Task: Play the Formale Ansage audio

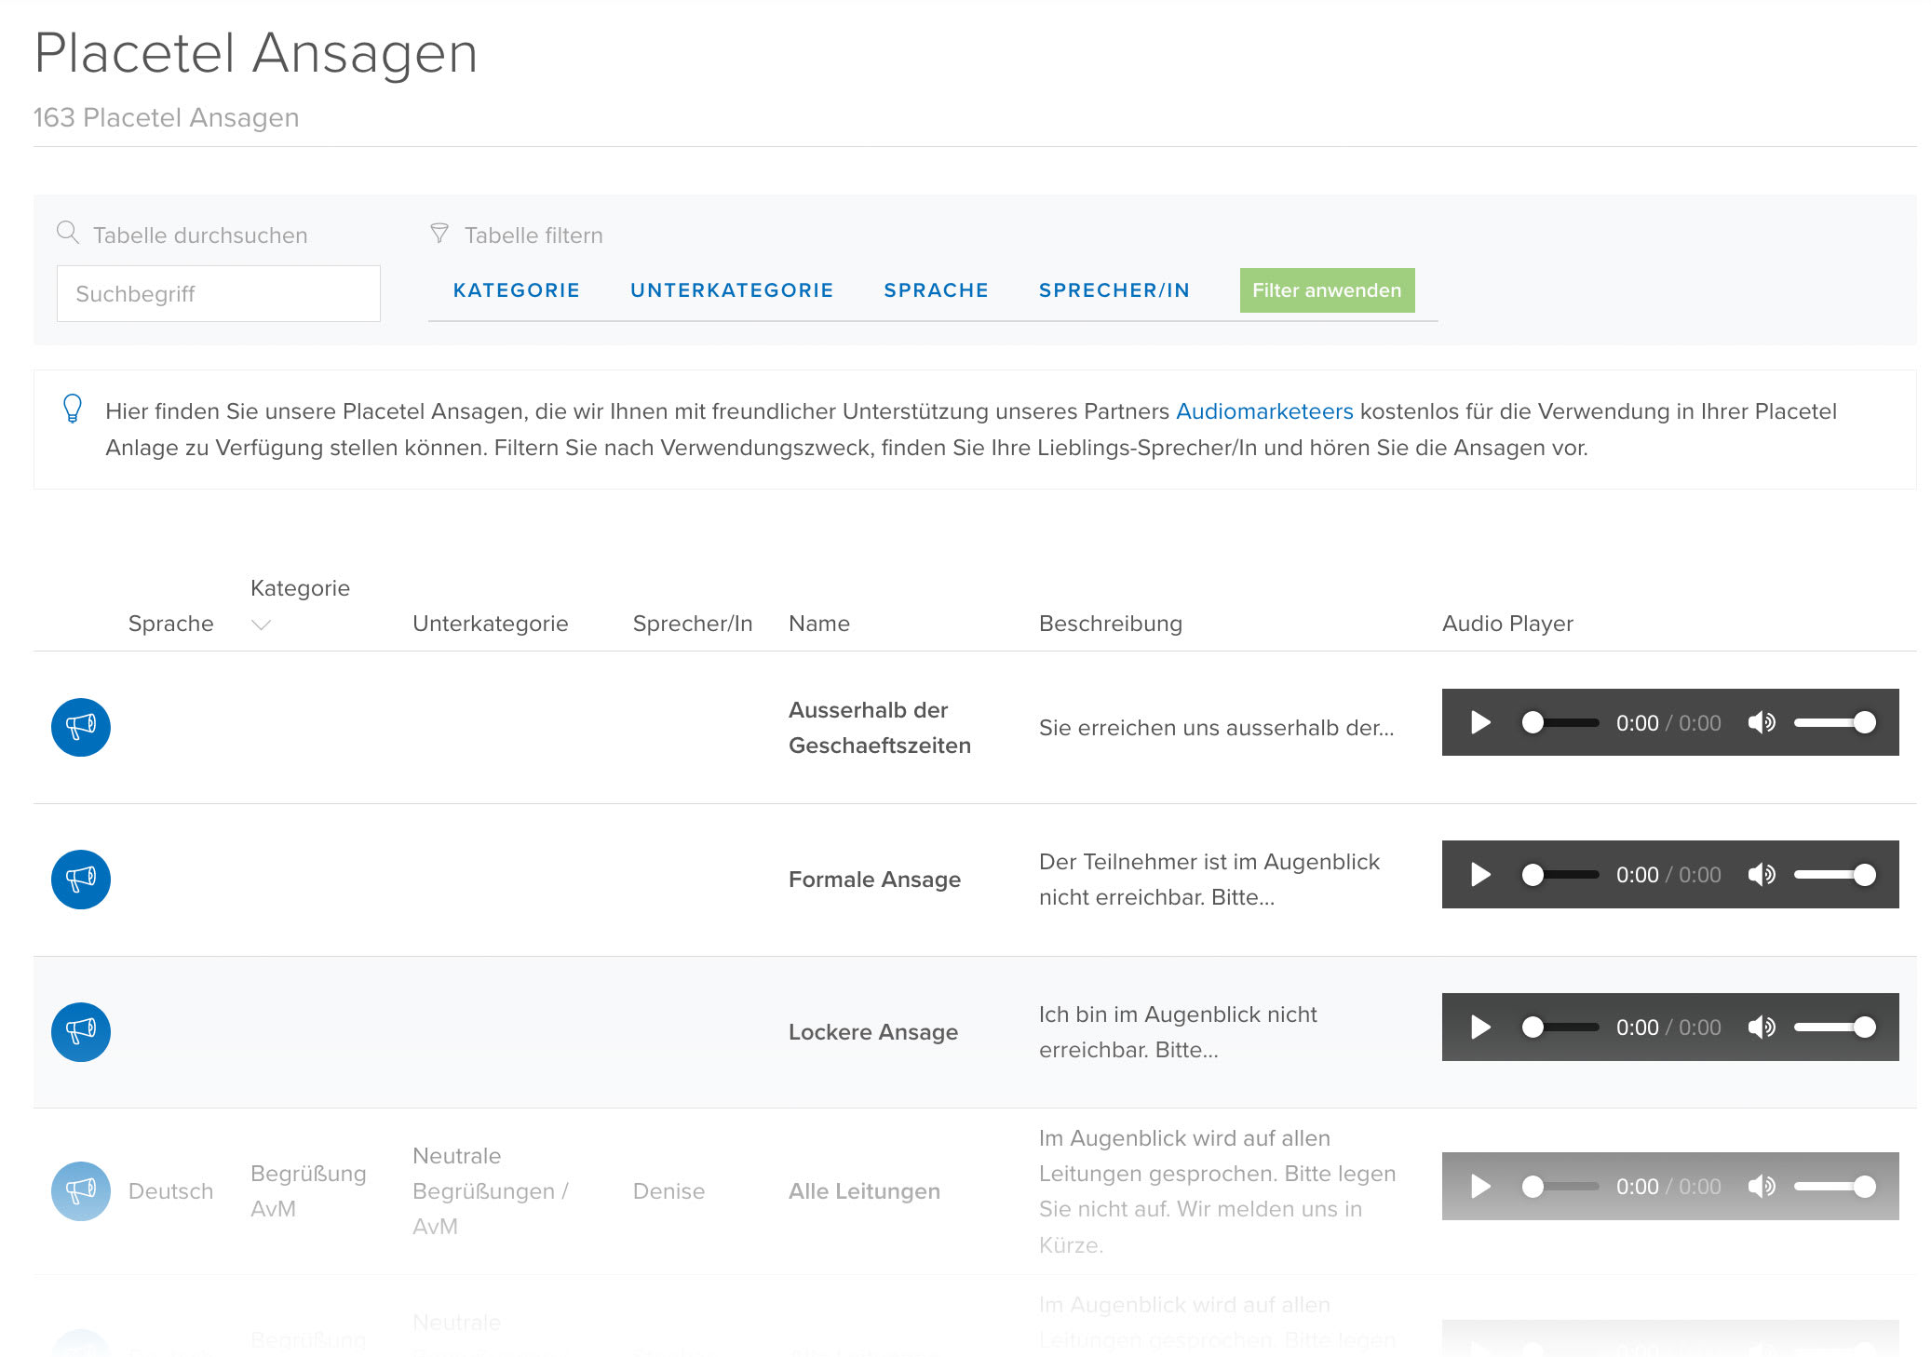Action: pyautogui.click(x=1480, y=874)
